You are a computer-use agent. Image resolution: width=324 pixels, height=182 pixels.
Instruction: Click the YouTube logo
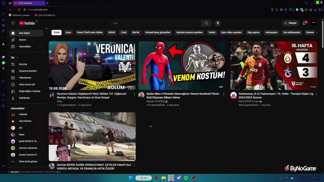pyautogui.click(x=27, y=23)
